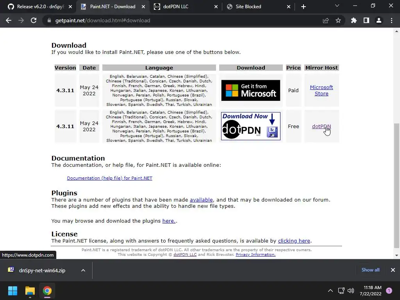Screen dimensions: 400x300
Task: Open the Windows Start menu
Action: point(12,291)
